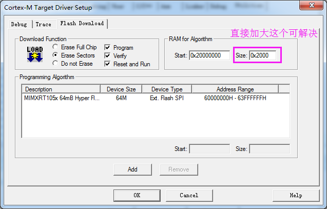The width and height of the screenshot is (327, 209).
Task: Click the RAM Size field showing 0x2000
Action: tap(263, 55)
